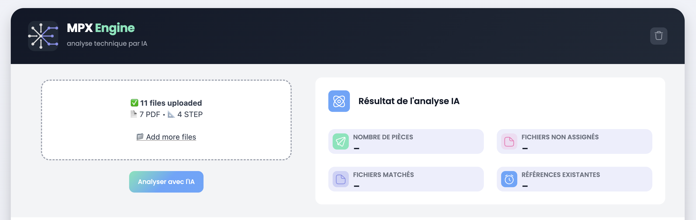Select the paper plane icon for Nombre de pièces
This screenshot has height=220, width=696.
(340, 141)
